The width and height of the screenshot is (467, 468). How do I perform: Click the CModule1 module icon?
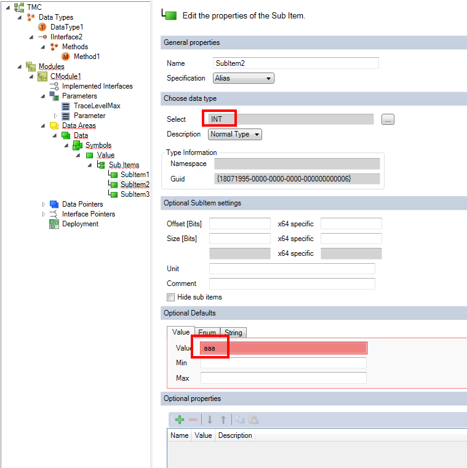pyautogui.click(x=42, y=76)
